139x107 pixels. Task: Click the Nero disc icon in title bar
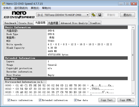(4, 4)
